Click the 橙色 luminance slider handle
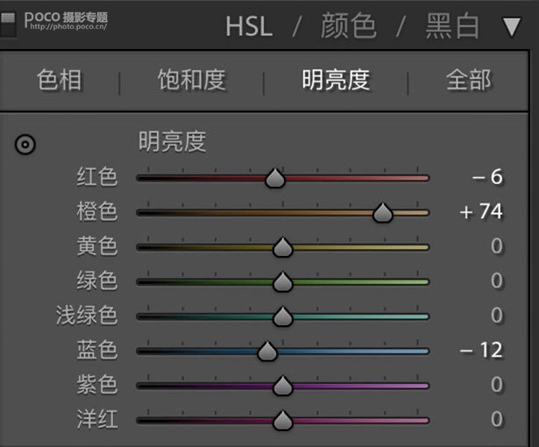 click(383, 213)
